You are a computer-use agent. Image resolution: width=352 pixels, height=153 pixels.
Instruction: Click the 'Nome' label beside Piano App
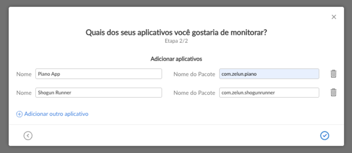point(24,74)
